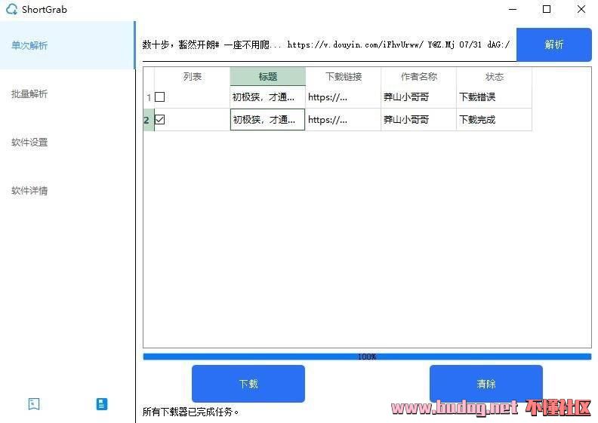Select the 标题 column header
This screenshot has width=598, height=423.
click(x=268, y=76)
